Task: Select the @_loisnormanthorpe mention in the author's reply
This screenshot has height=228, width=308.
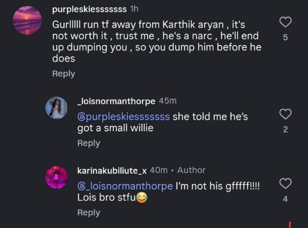Action: coord(125,186)
